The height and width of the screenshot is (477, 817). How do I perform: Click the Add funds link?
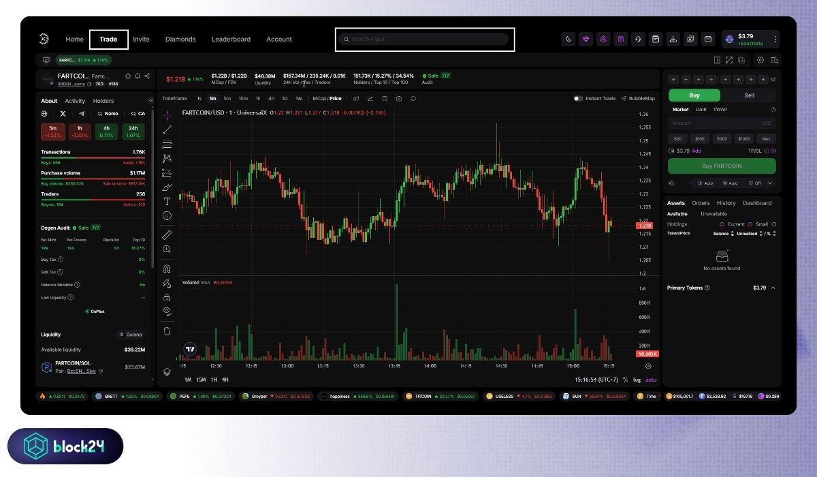(x=696, y=151)
